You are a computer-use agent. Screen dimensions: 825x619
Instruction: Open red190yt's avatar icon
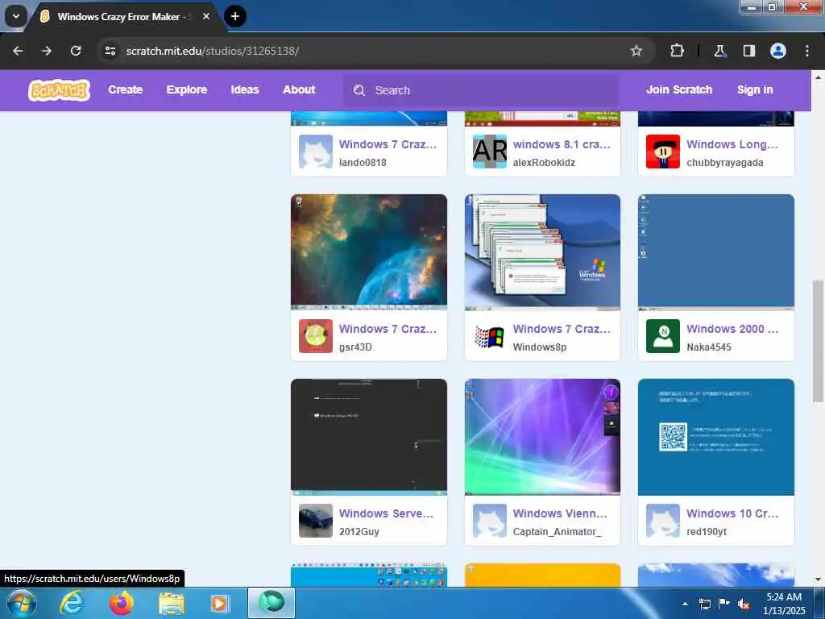(x=663, y=521)
